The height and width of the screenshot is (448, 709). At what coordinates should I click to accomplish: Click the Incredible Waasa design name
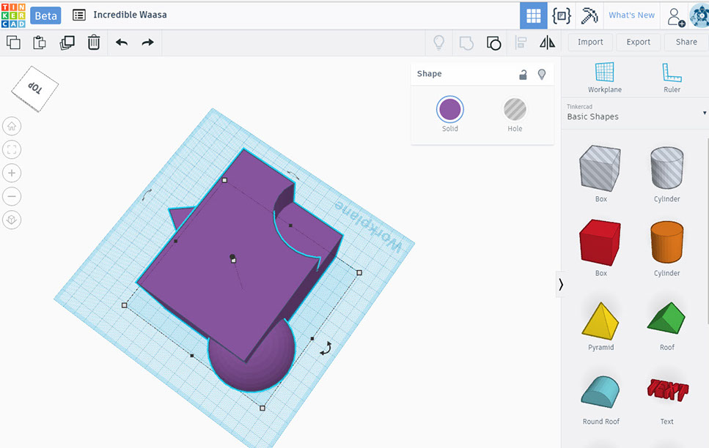pyautogui.click(x=130, y=15)
